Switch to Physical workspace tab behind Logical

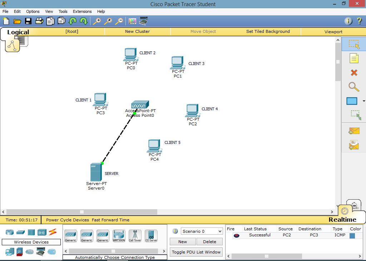[22, 41]
